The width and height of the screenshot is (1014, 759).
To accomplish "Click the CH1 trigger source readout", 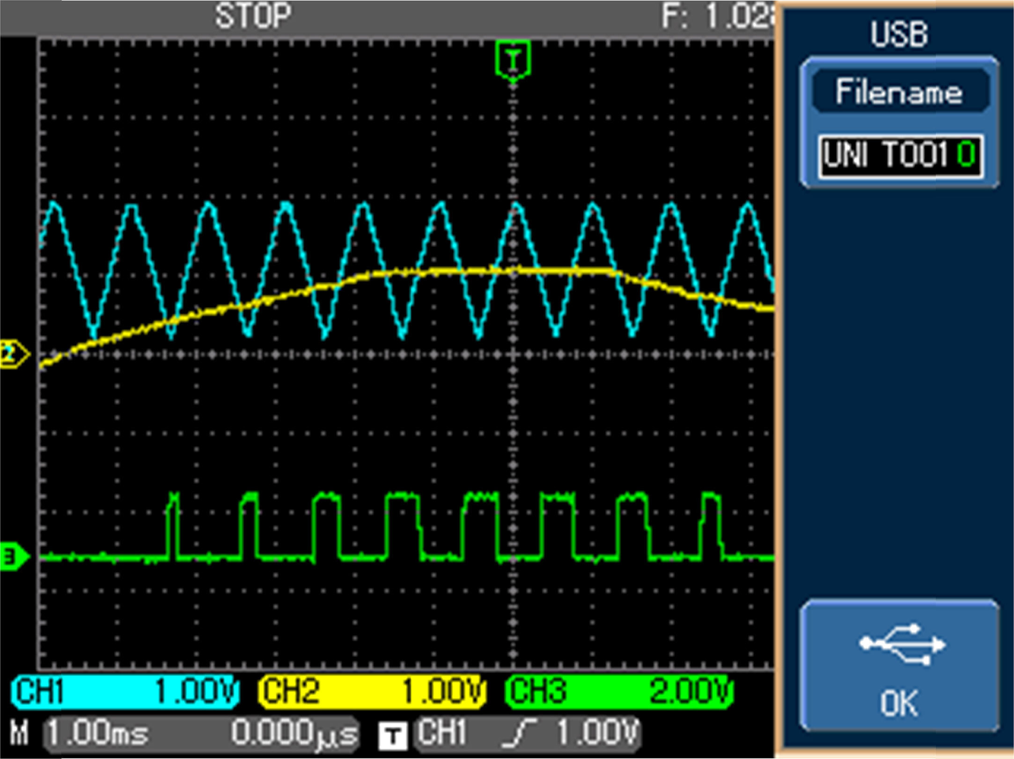I will pyautogui.click(x=442, y=732).
